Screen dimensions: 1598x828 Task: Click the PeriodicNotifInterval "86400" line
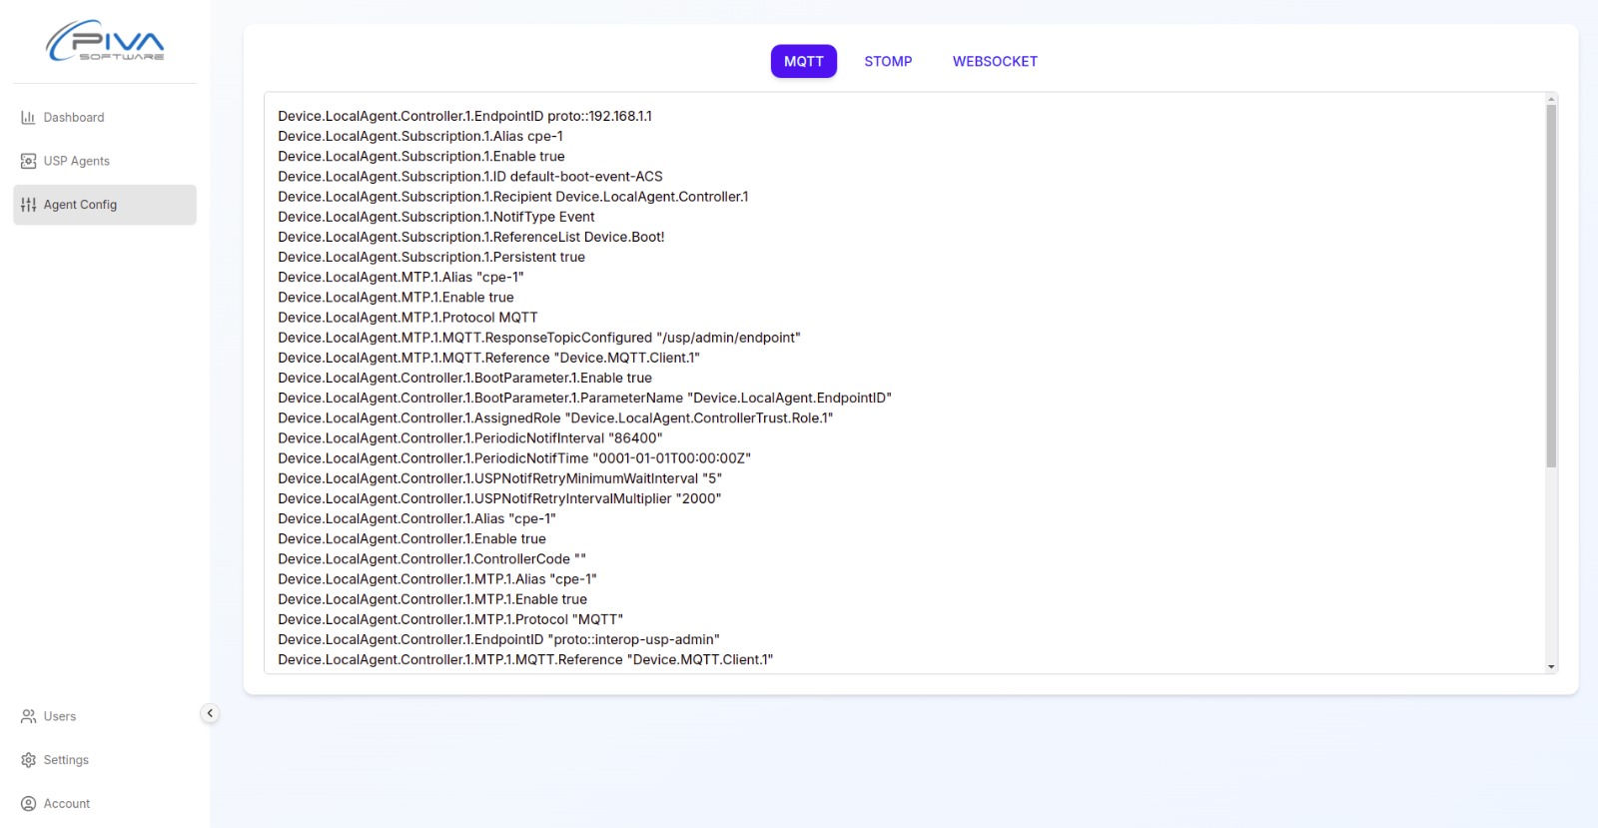tap(469, 438)
